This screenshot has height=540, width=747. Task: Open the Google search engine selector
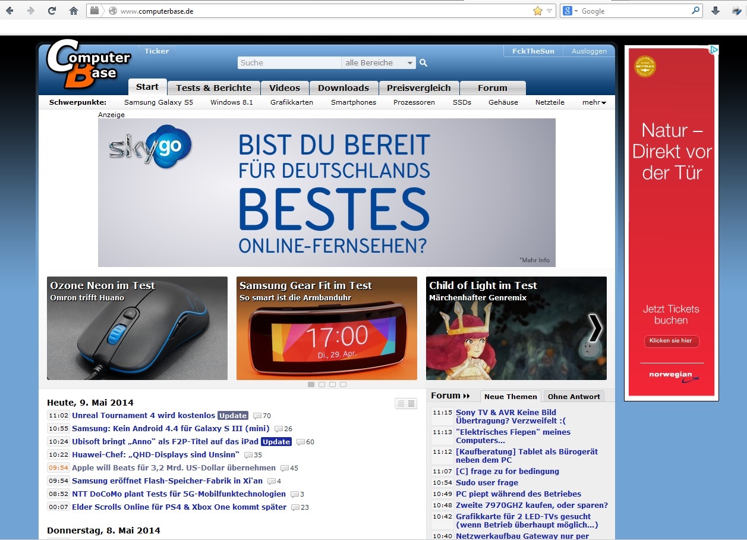[x=571, y=11]
